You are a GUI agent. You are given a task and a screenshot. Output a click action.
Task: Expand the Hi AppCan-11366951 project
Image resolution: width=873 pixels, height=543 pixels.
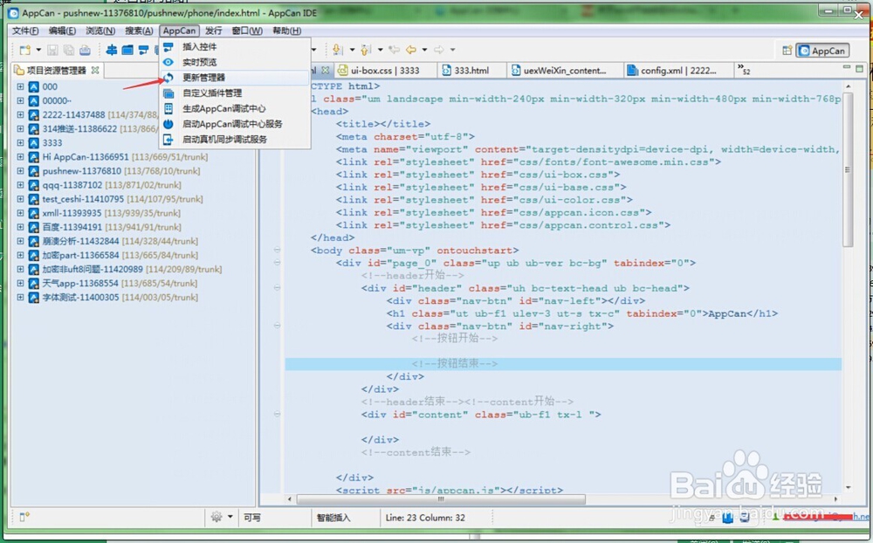(20, 157)
